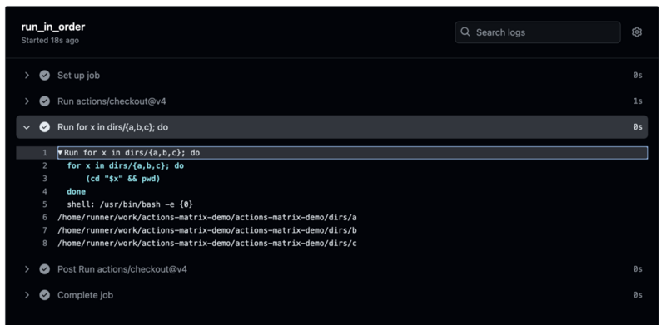Click the Run actions/checkout@v4 step title
Image resolution: width=666 pixels, height=325 pixels.
pos(112,101)
